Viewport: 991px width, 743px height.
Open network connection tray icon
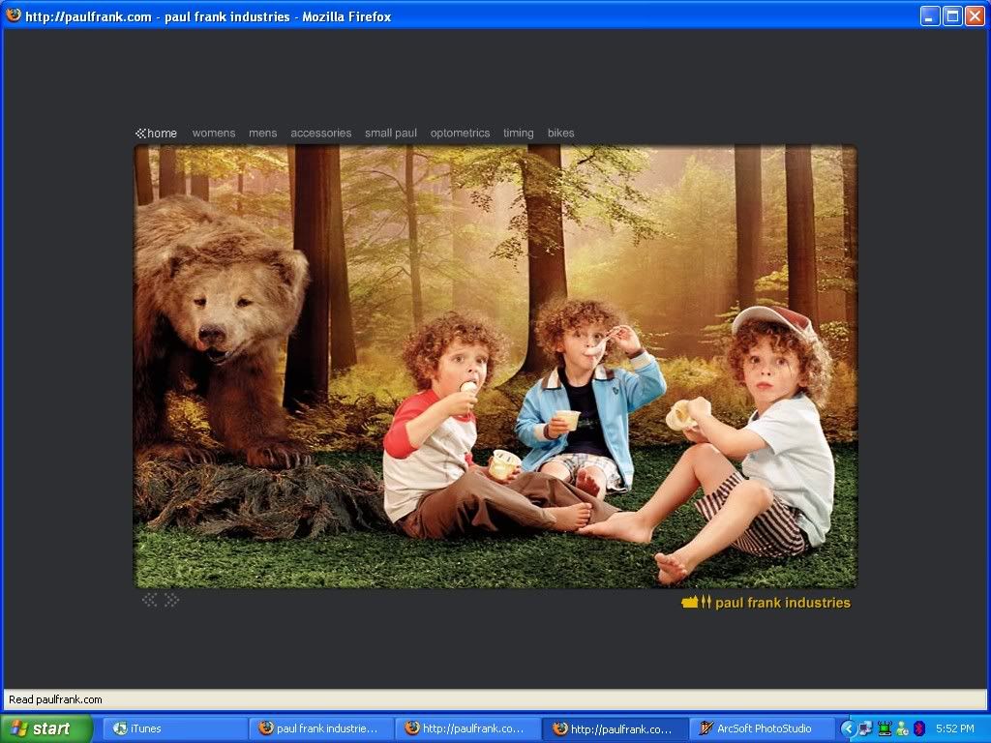point(865,728)
